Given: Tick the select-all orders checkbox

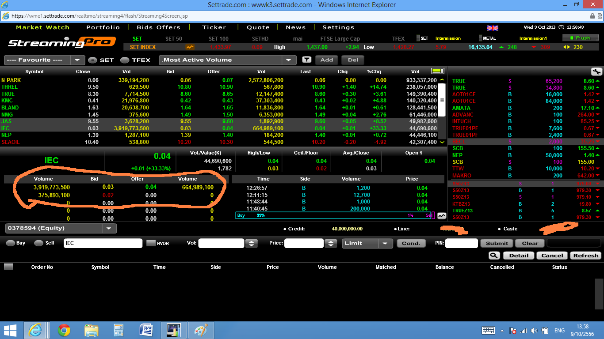Looking at the screenshot, I should tap(8, 267).
